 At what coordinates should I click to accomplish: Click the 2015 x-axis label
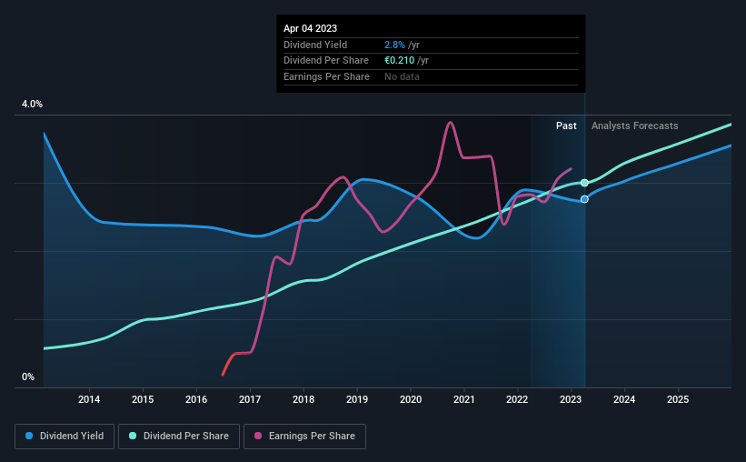point(143,399)
